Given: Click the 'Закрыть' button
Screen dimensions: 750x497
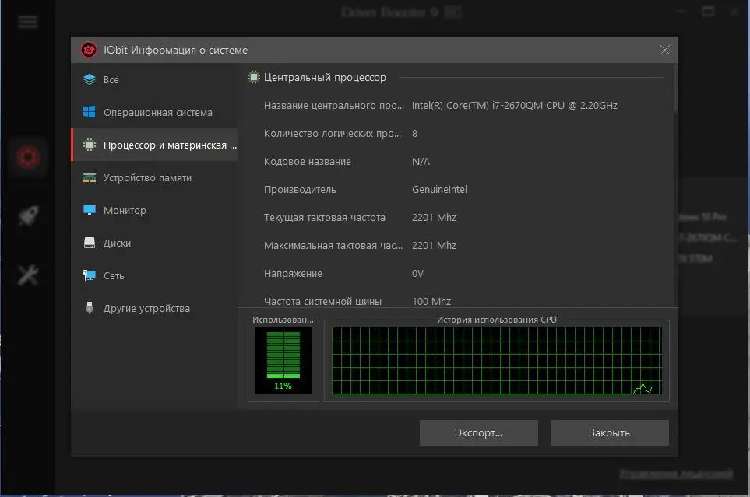Looking at the screenshot, I should (x=609, y=433).
